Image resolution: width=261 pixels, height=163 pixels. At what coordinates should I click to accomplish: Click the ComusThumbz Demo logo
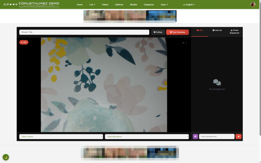click(39, 4)
